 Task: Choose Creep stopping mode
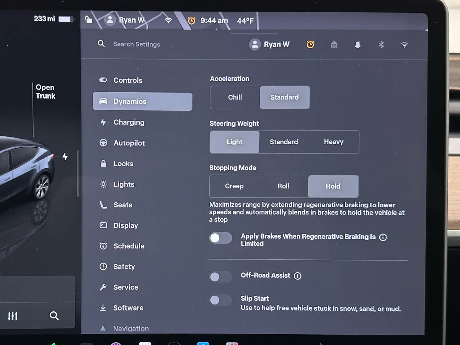(234, 186)
